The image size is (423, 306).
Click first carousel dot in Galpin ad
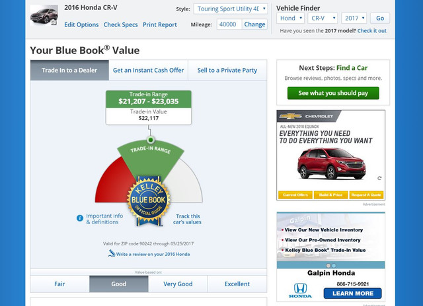[328, 265]
